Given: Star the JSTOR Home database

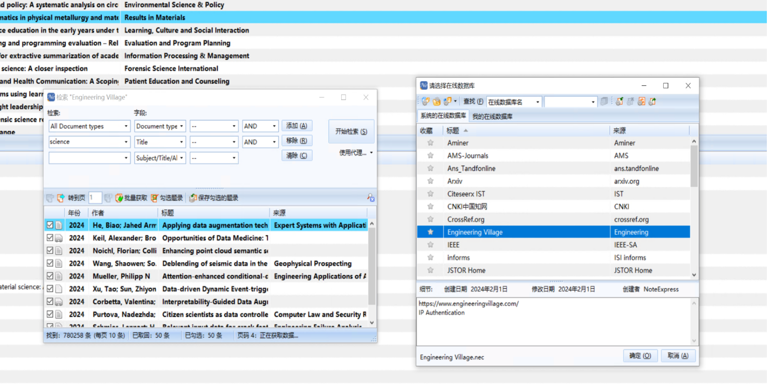Looking at the screenshot, I should [x=430, y=270].
